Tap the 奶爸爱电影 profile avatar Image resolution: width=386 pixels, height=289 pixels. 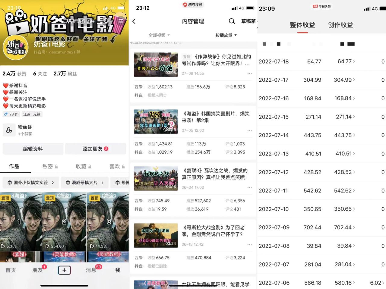15,48
